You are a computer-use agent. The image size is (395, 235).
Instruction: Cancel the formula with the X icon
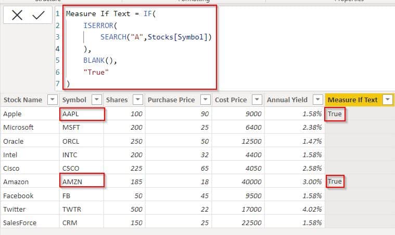(17, 16)
